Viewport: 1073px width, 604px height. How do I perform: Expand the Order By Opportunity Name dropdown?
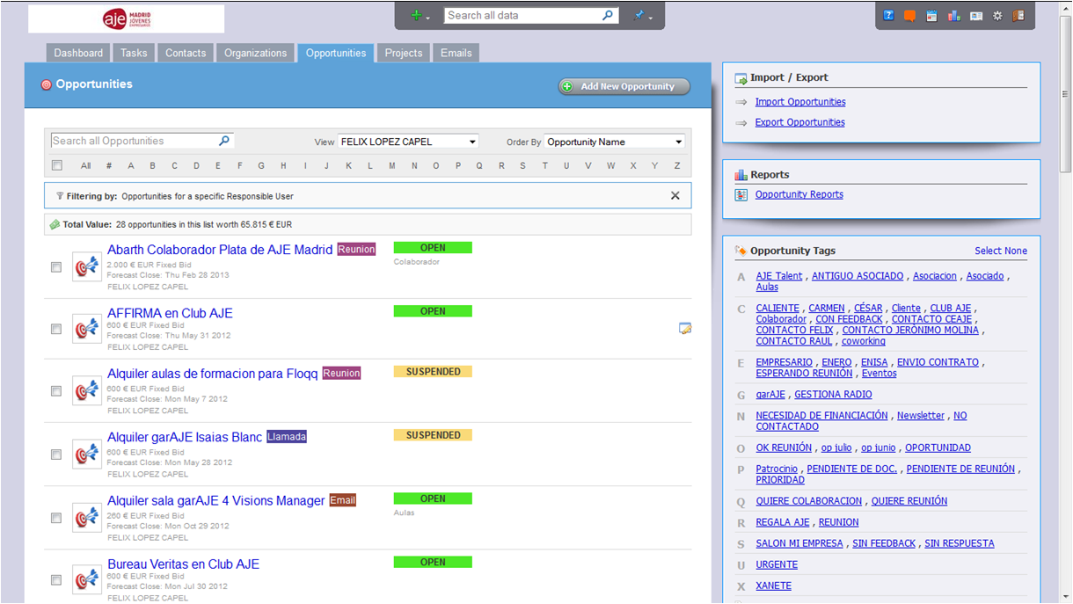[614, 142]
